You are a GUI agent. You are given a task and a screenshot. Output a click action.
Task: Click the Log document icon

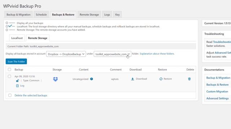click(x=17, y=86)
